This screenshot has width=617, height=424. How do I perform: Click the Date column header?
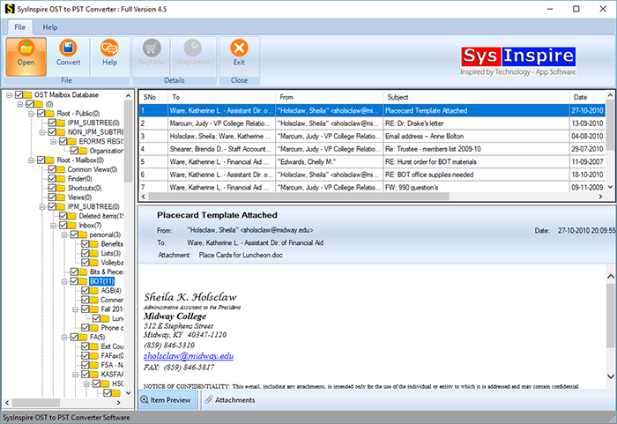(588, 97)
